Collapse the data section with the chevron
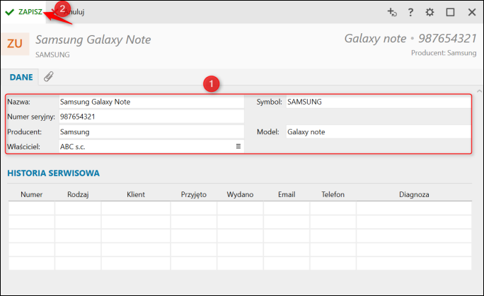 point(479,91)
